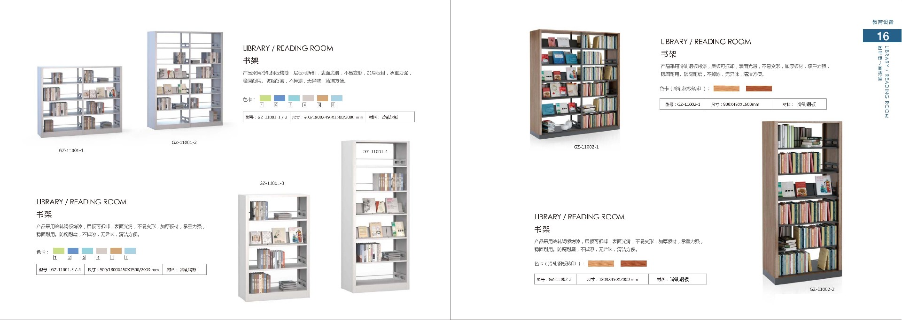
Task: Click the GZ-11002-2 caption under wood bookshelf
Action: pos(822,290)
